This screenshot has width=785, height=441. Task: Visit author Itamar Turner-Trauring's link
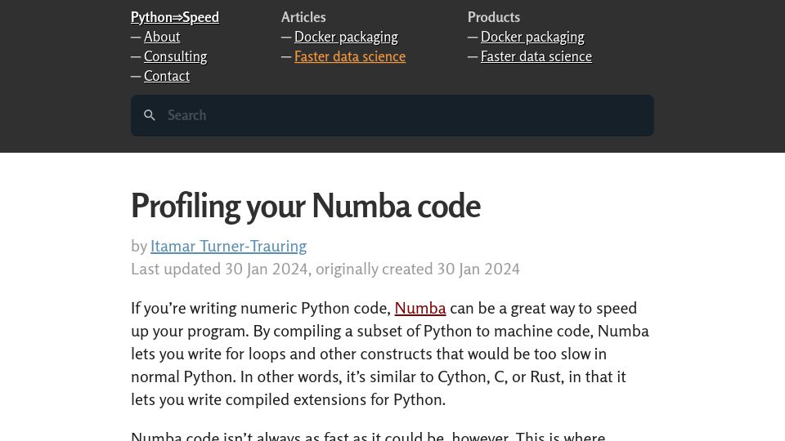pyautogui.click(x=228, y=246)
